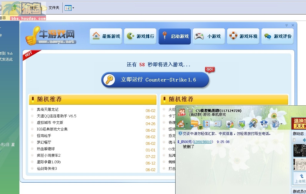
Task: Click the police-hat report icon
Action: click(x=264, y=124)
